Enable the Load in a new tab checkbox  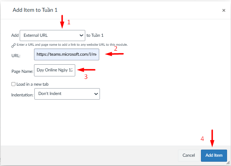[x=14, y=84]
